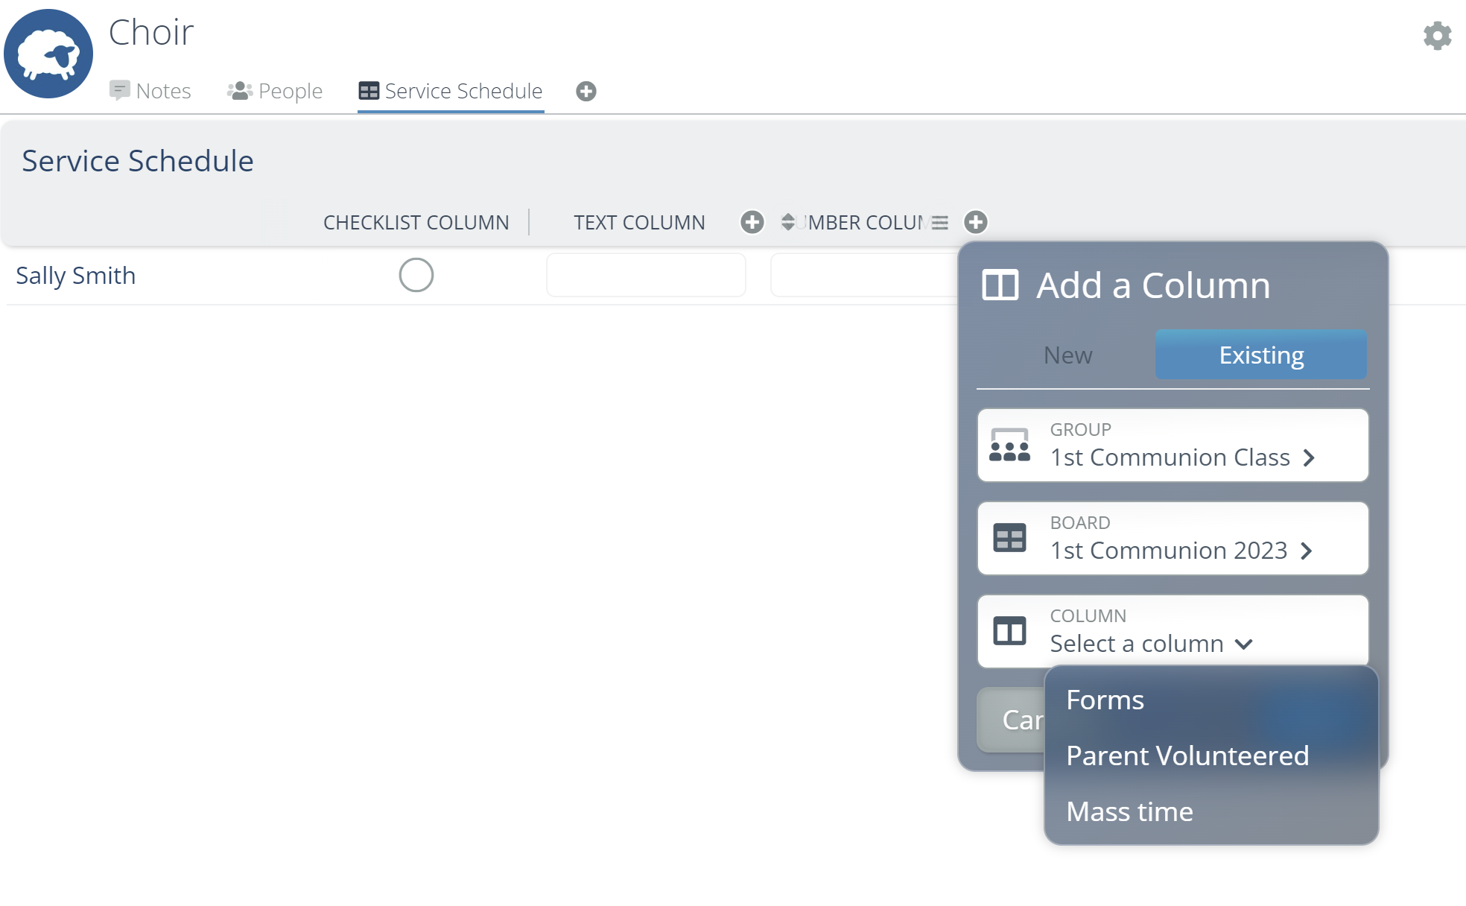This screenshot has width=1466, height=906.
Task: Check Sally Smith's checklist circle
Action: click(416, 275)
